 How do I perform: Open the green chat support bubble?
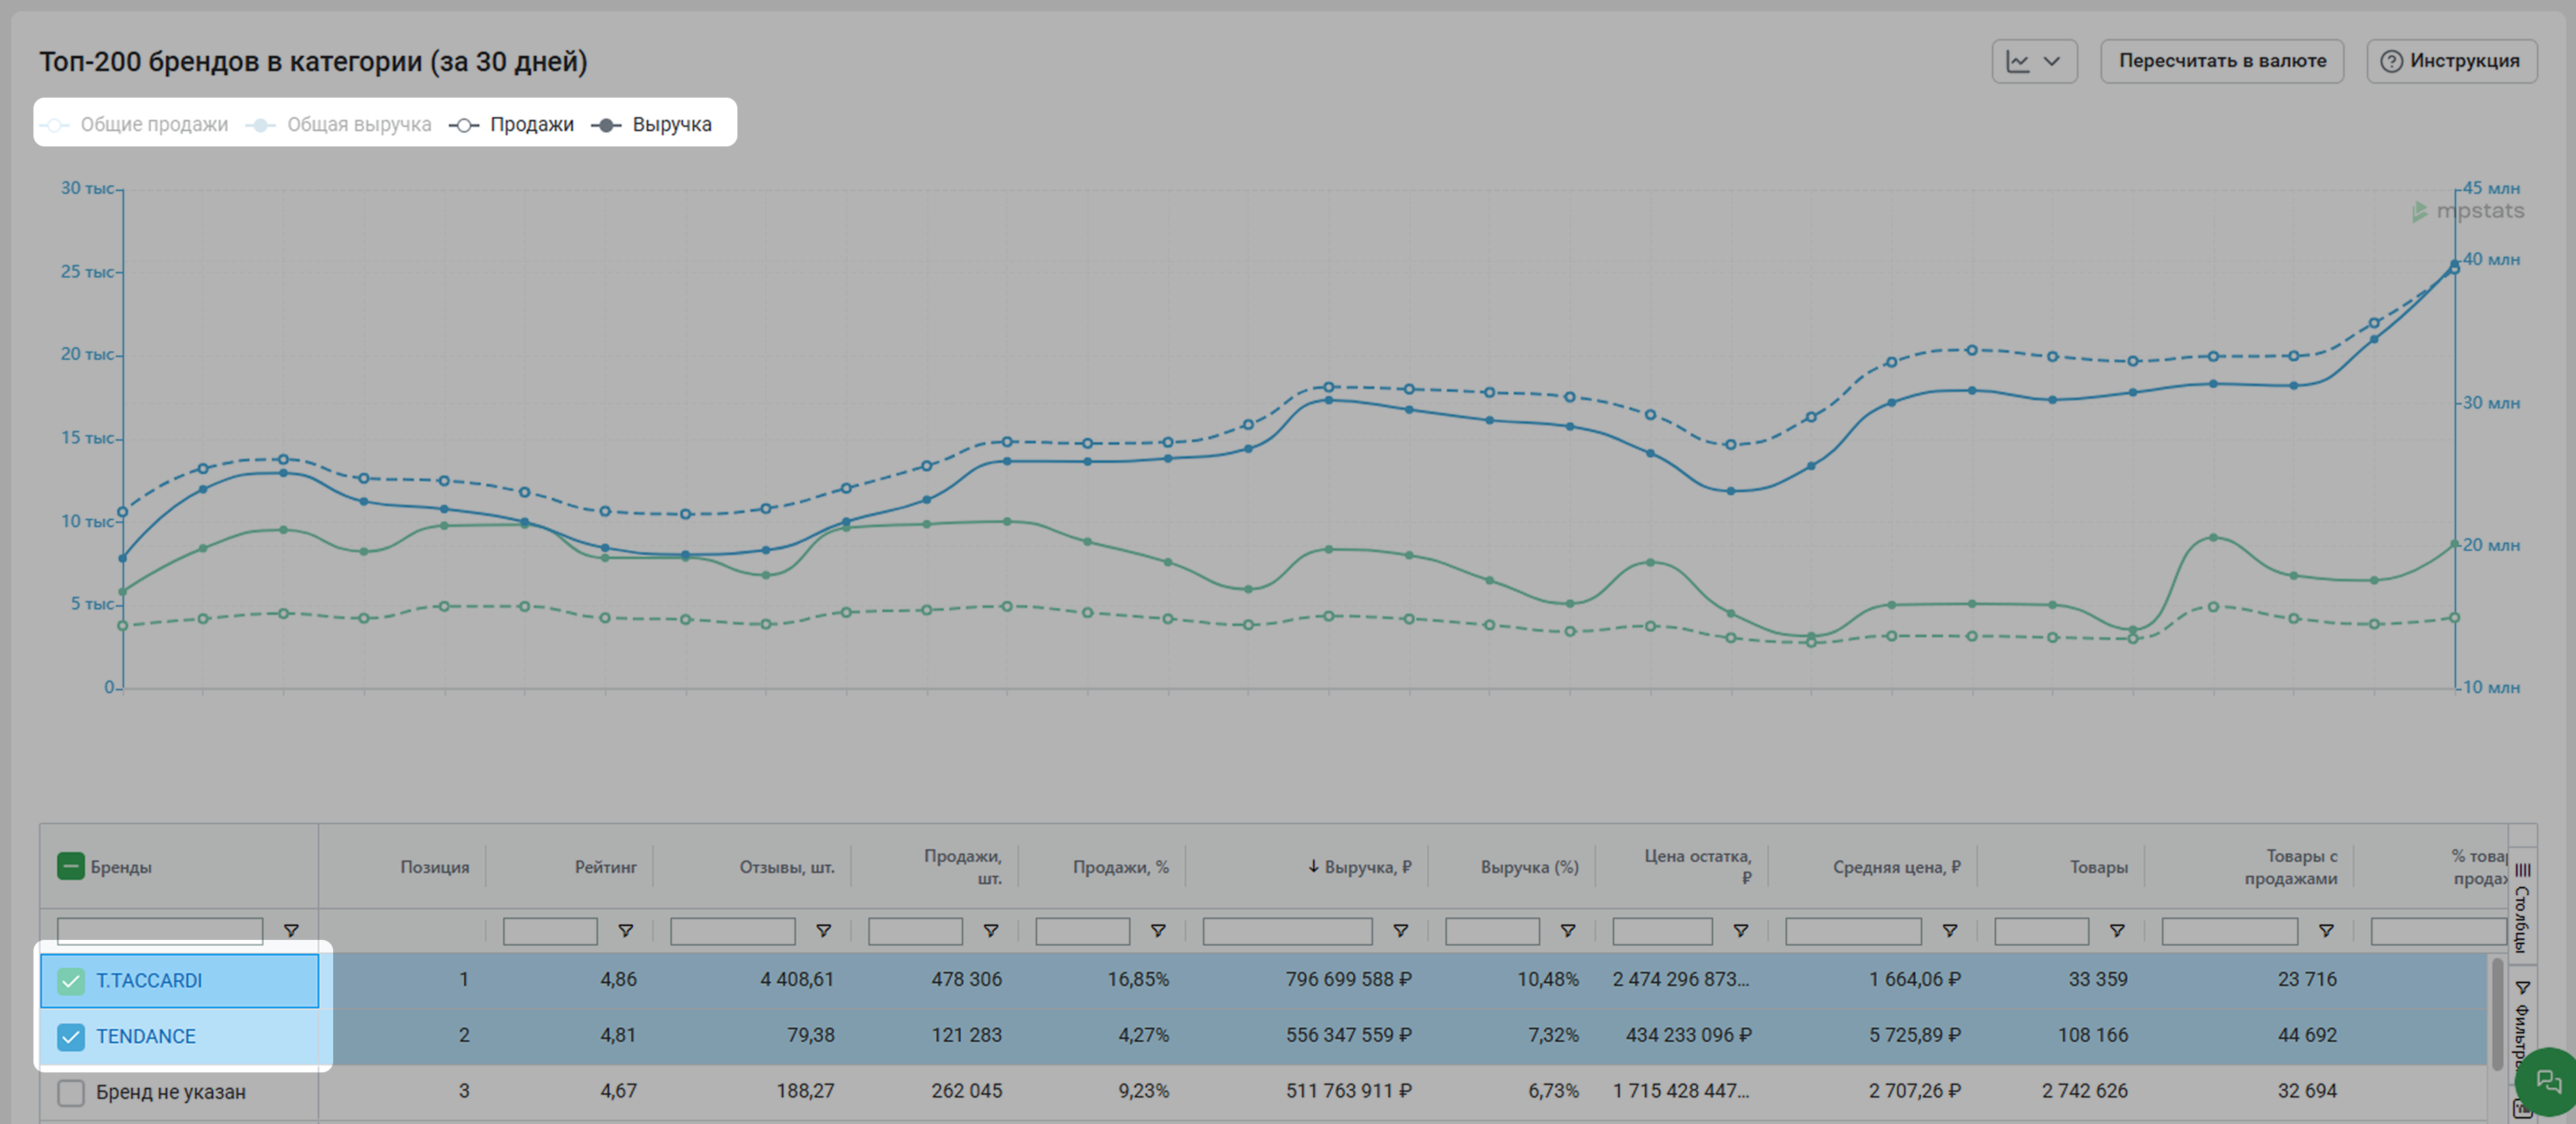tap(2548, 1080)
